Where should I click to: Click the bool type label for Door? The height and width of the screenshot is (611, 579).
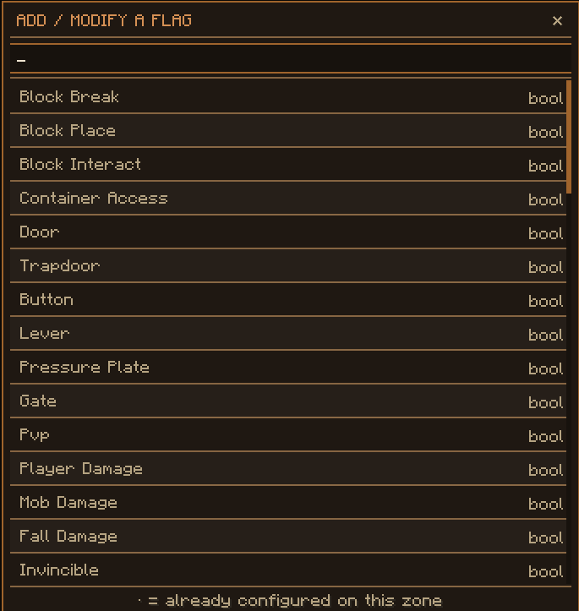(x=545, y=233)
